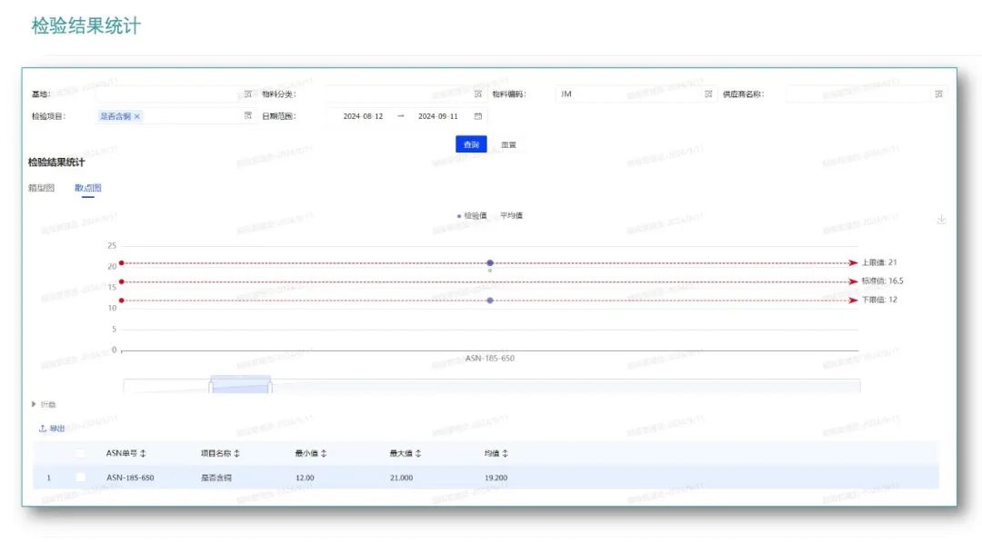This screenshot has height=552, width=982.
Task: Remove the 是否含铜 tag from 检验项目
Action: click(x=137, y=116)
